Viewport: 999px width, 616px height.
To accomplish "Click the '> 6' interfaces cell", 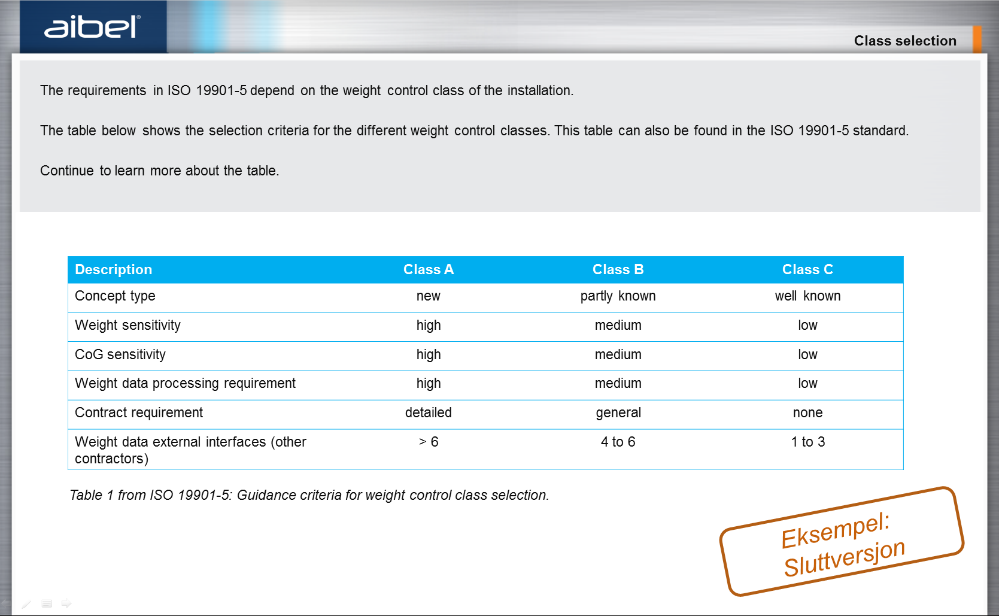I will pyautogui.click(x=429, y=442).
